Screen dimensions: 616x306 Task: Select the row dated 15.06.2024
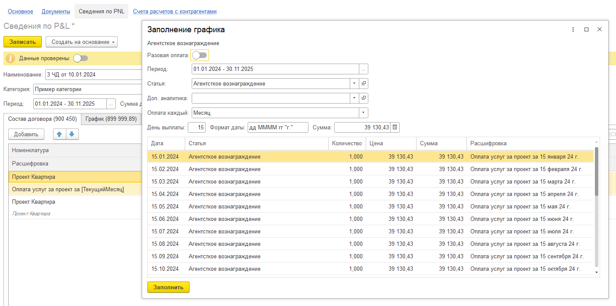(370, 219)
